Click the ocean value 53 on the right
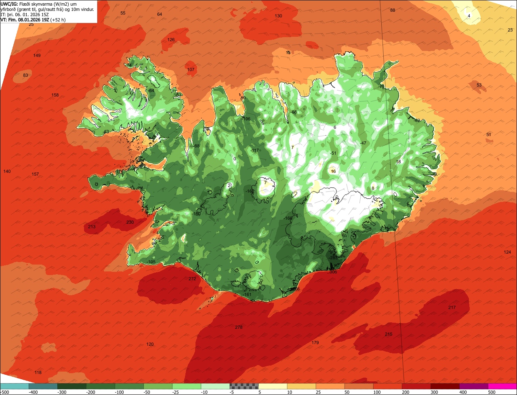Image resolution: width=517 pixels, height=395 pixels. pyautogui.click(x=479, y=85)
